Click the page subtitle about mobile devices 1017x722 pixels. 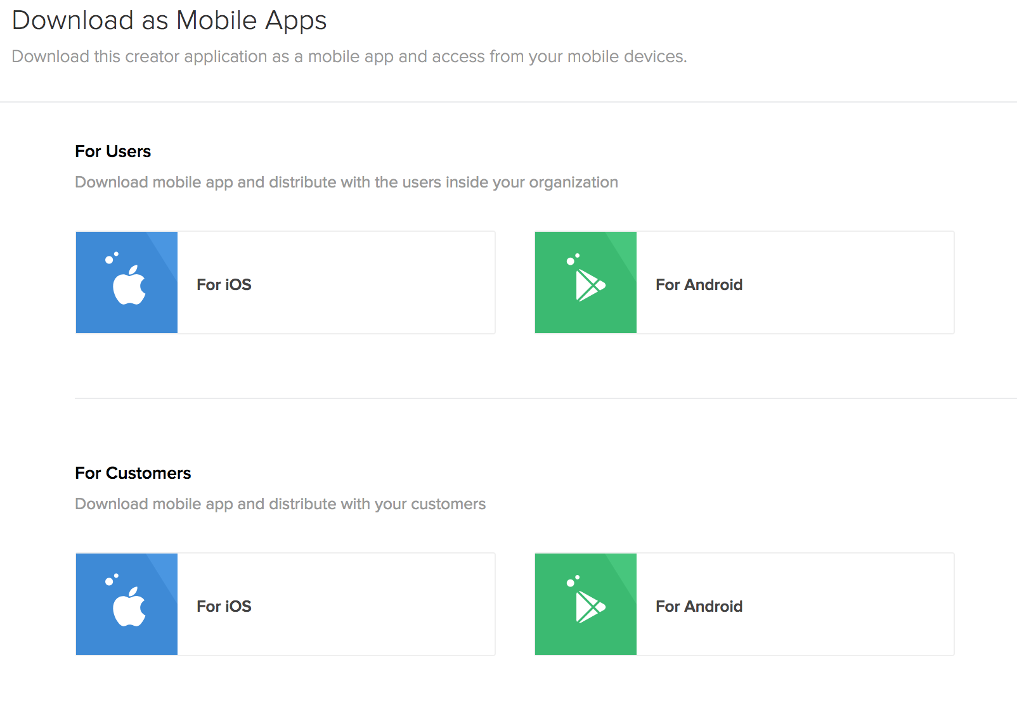coord(349,57)
